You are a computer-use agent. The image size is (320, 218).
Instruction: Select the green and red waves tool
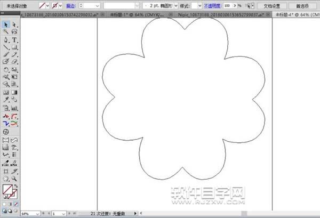point(14,123)
